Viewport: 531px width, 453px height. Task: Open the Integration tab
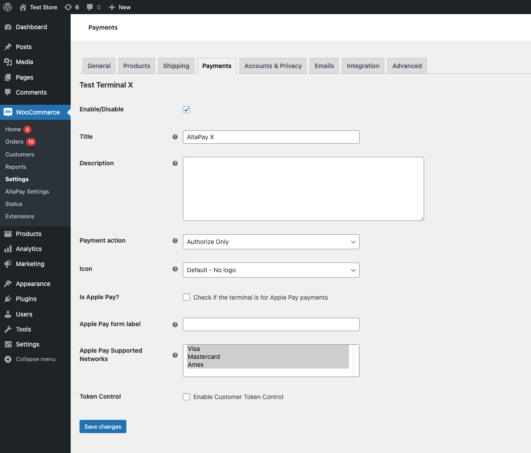(x=363, y=66)
